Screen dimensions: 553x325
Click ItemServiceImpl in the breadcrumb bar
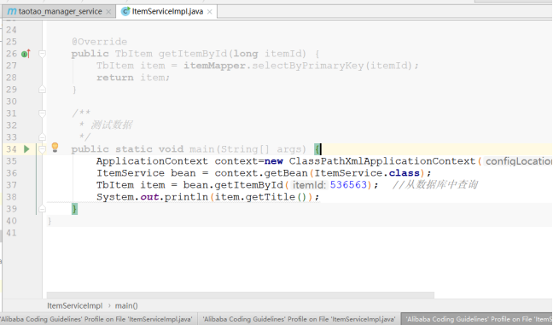click(75, 305)
